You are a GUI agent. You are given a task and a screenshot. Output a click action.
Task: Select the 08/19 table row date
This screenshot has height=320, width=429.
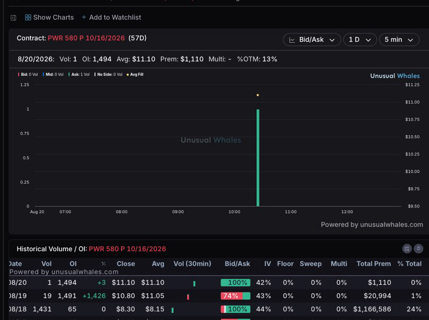(18, 295)
